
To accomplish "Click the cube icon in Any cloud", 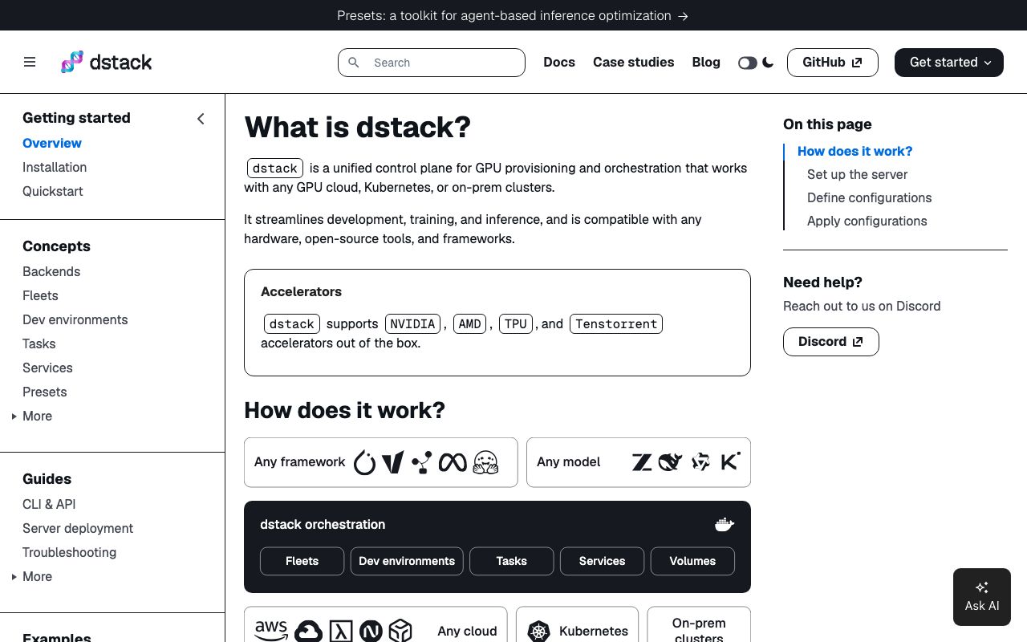I will pyautogui.click(x=400, y=632).
